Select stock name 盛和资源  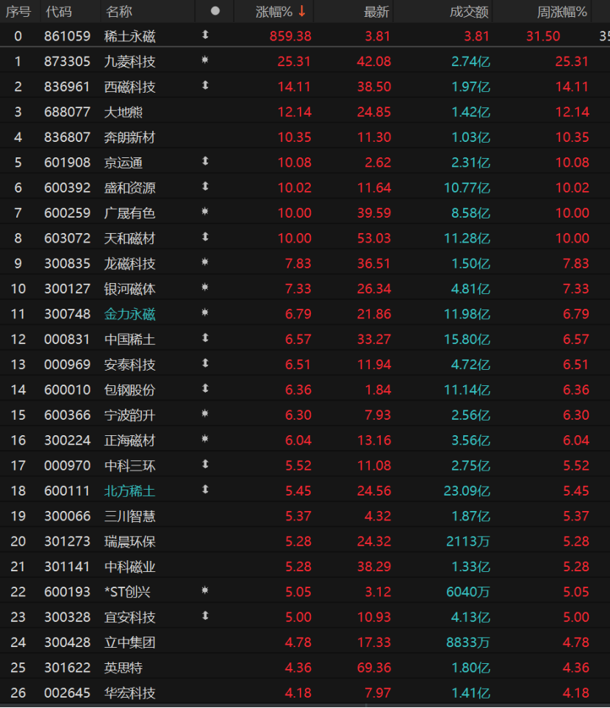pos(129,187)
